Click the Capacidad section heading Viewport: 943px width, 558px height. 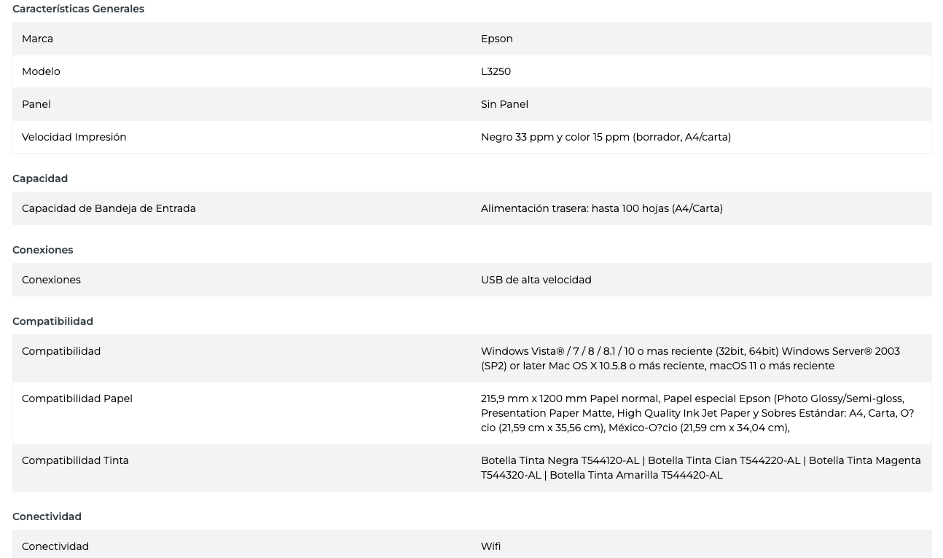tap(40, 178)
